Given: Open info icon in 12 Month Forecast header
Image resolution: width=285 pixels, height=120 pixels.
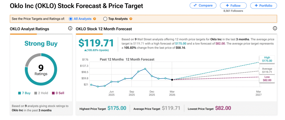Looking at the screenshot, I should coord(275,29).
